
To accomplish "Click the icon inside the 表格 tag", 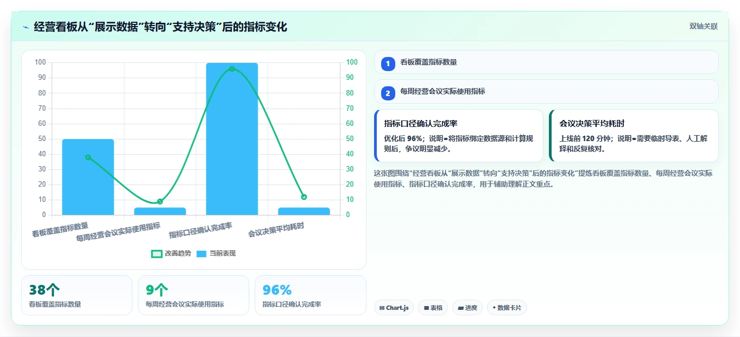I will [x=426, y=308].
